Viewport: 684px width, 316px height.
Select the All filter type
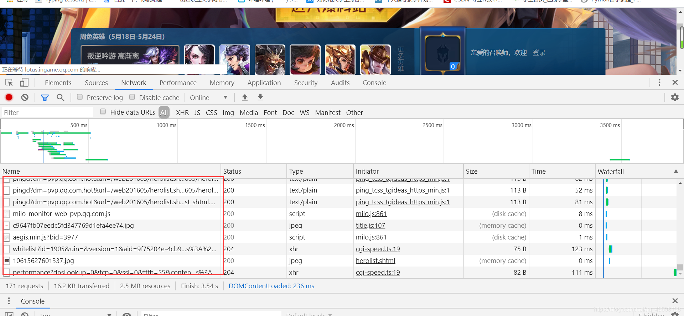pos(164,112)
